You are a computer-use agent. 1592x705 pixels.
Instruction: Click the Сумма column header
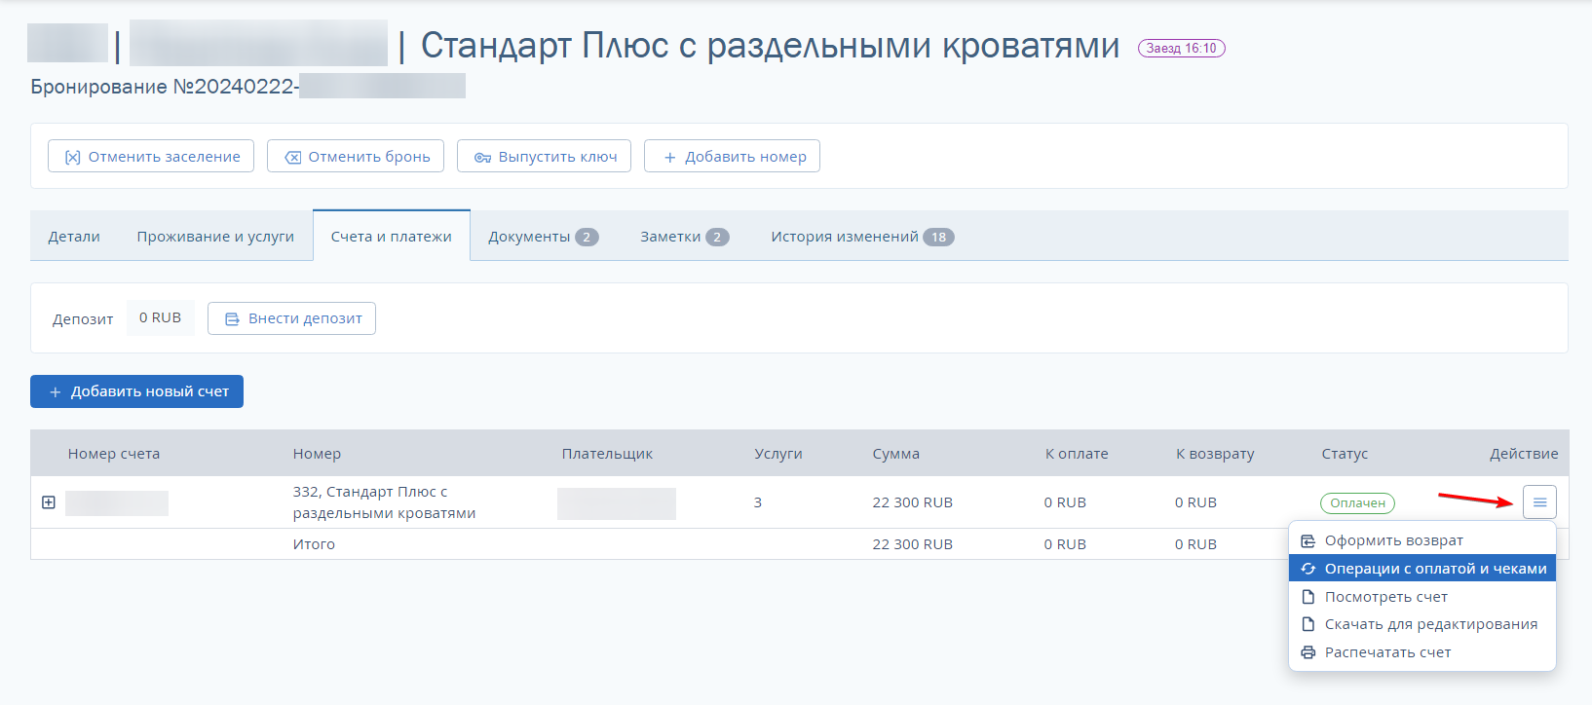(x=895, y=454)
